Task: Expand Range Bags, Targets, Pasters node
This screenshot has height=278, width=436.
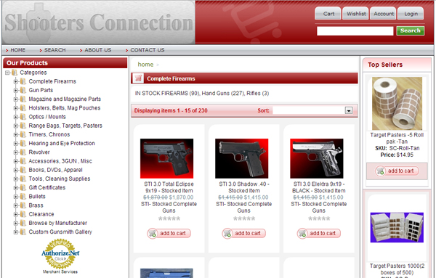Action: pyautogui.click(x=16, y=126)
